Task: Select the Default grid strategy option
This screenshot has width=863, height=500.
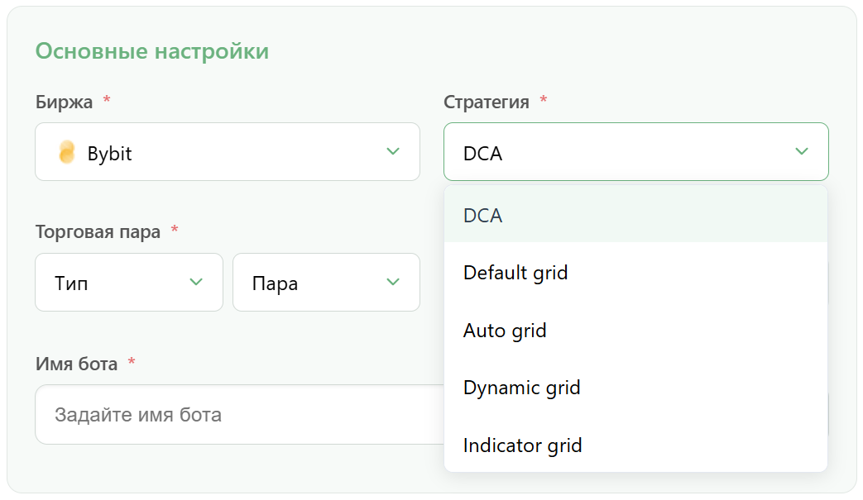Action: coord(635,273)
